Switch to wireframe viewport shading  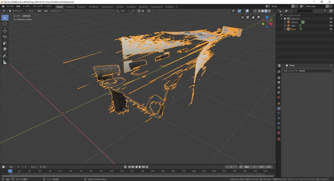point(259,11)
